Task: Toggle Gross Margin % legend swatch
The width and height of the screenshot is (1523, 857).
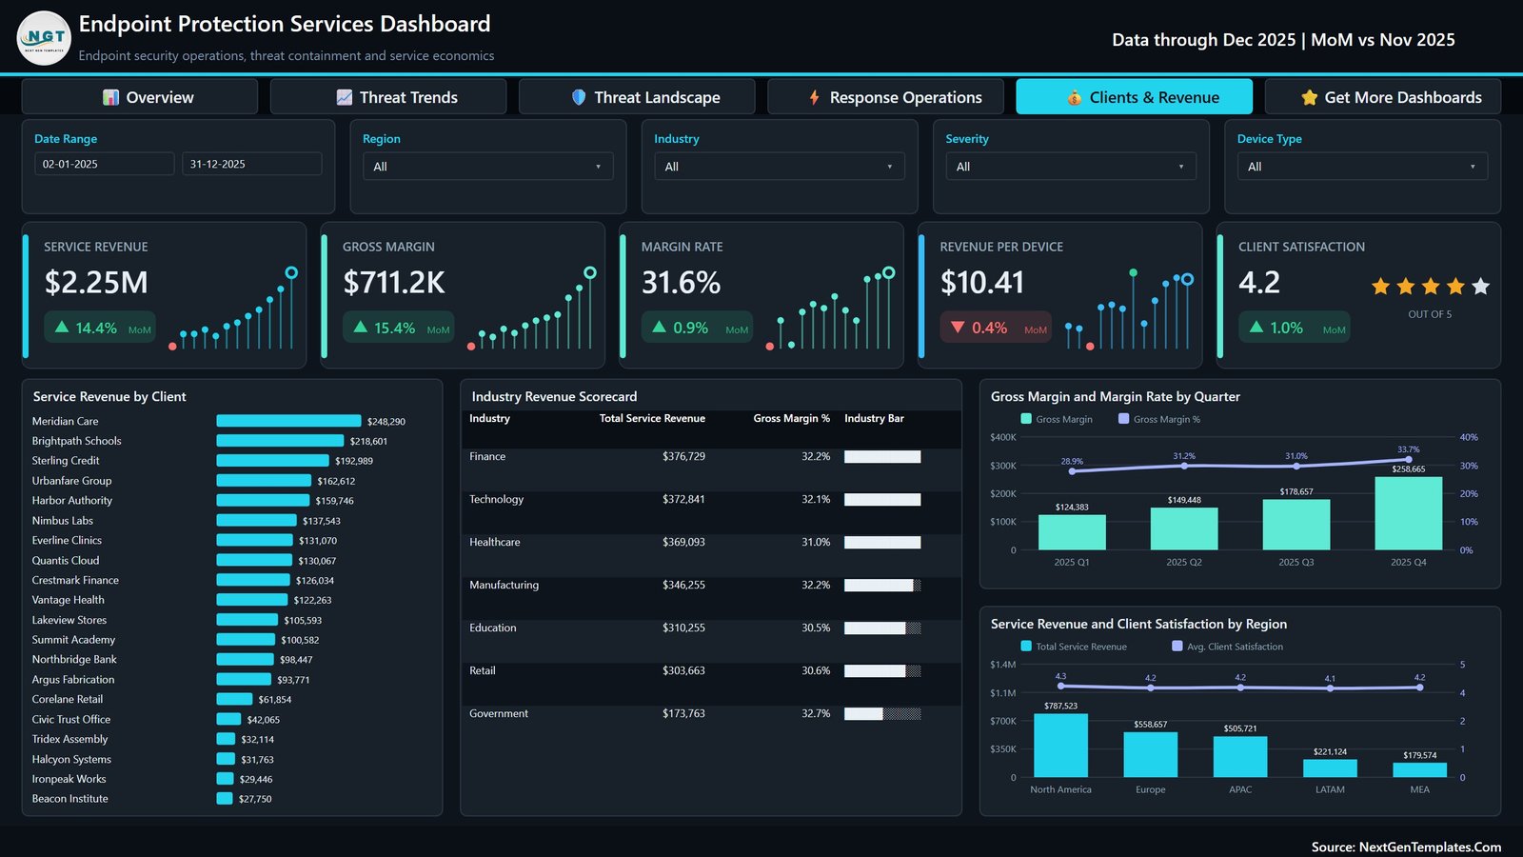Action: (x=1124, y=419)
